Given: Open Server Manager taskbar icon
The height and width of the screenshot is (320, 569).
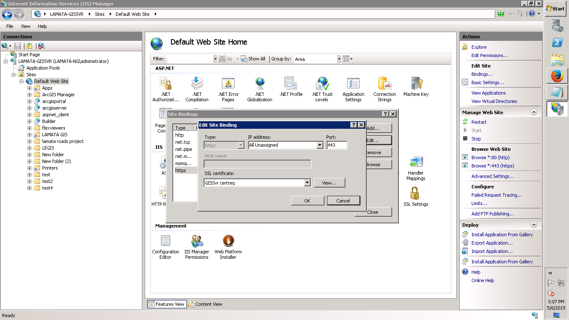Looking at the screenshot, I should (557, 25).
